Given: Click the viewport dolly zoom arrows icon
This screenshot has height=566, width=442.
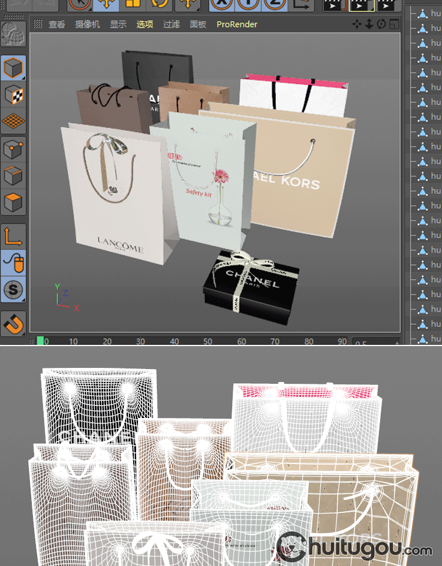Looking at the screenshot, I should (369, 24).
